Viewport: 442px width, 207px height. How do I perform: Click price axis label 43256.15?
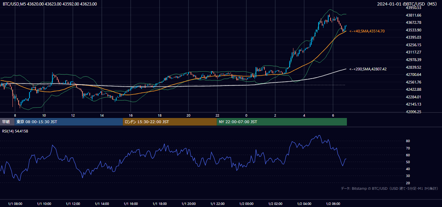click(x=413, y=45)
